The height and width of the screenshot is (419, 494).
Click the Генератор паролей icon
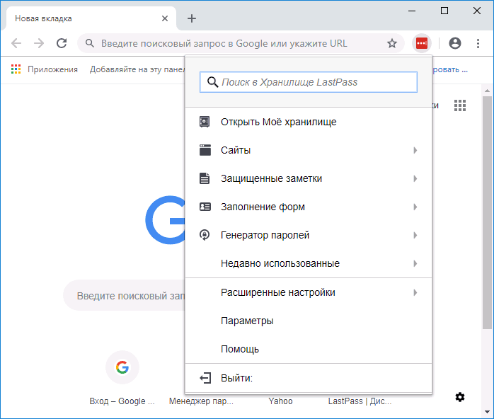point(205,235)
